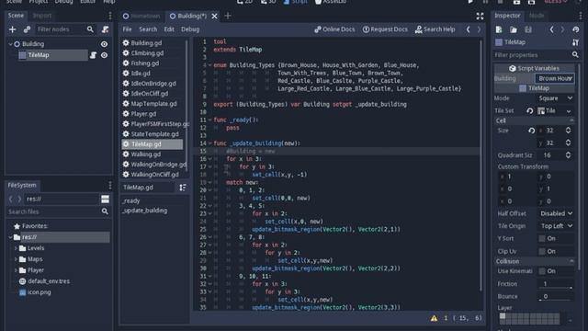Load an existing resource in Inspector
The width and height of the screenshot is (588, 331).
point(514,29)
